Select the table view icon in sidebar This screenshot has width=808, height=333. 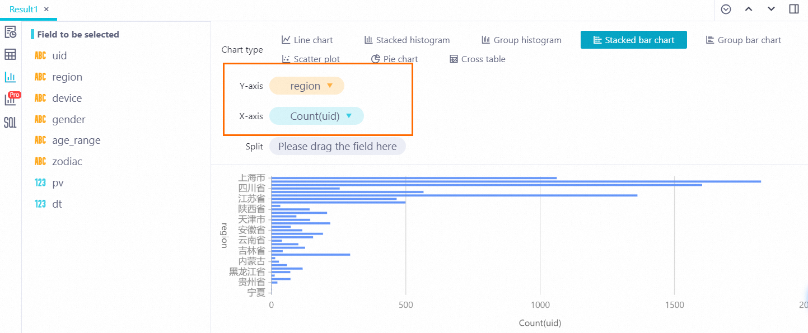(x=10, y=54)
